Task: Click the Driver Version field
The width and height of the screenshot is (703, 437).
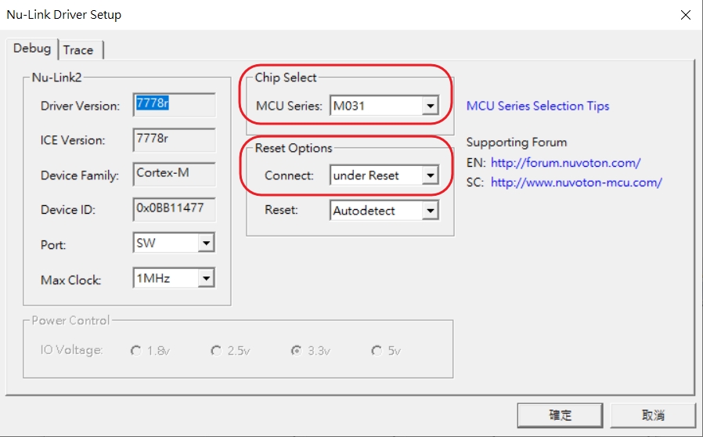Action: 174,104
